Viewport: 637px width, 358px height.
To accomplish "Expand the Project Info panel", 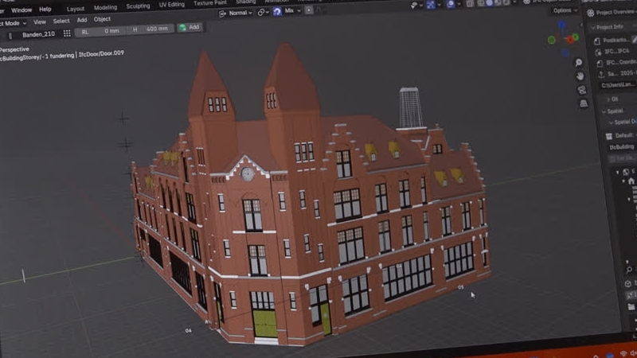I will pos(611,25).
